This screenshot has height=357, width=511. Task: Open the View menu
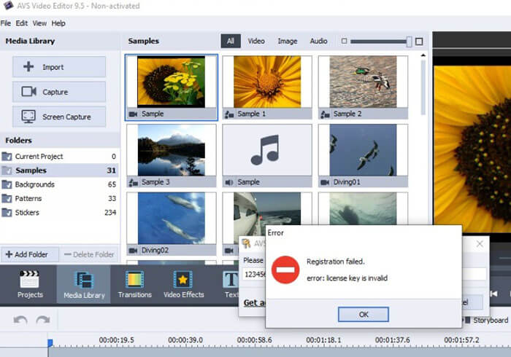[39, 23]
